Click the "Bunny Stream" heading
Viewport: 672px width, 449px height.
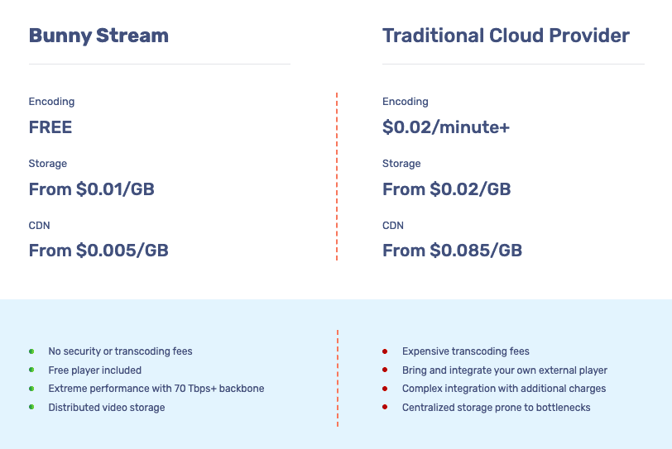click(x=98, y=36)
